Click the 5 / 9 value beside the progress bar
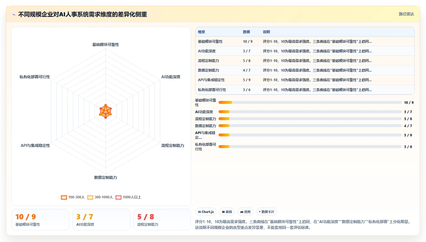The image size is (426, 242). [x=408, y=135]
